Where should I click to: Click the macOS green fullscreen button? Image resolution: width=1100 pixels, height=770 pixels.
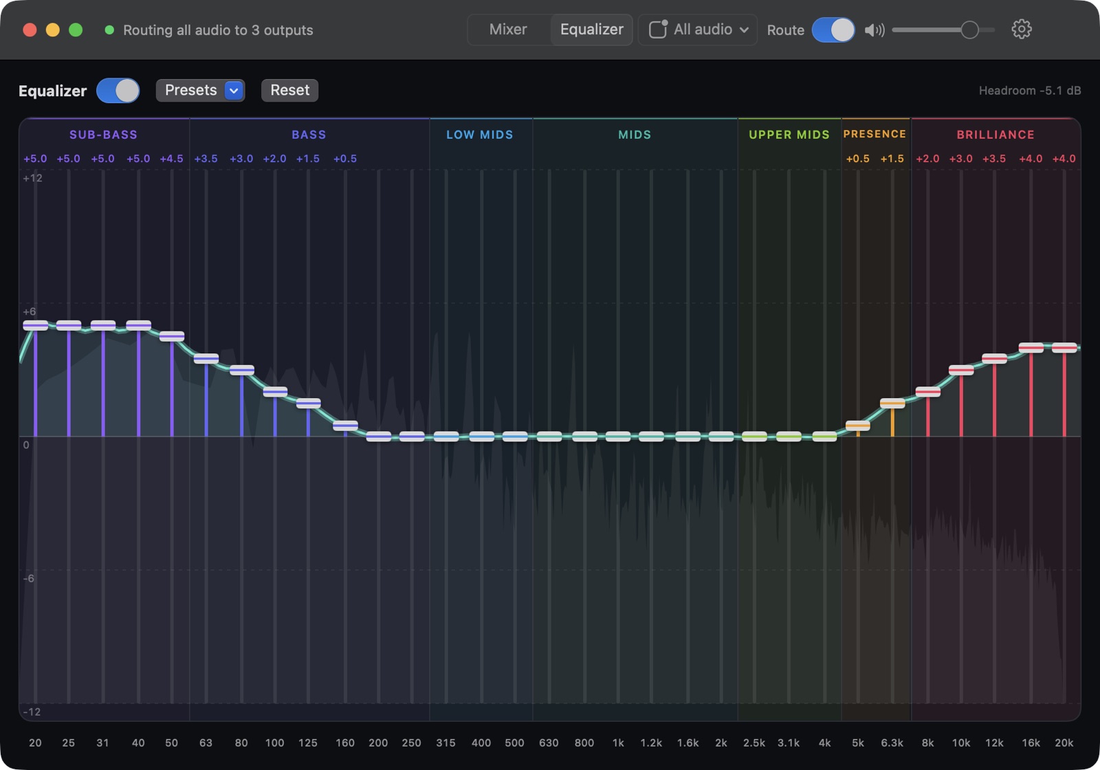pos(76,30)
